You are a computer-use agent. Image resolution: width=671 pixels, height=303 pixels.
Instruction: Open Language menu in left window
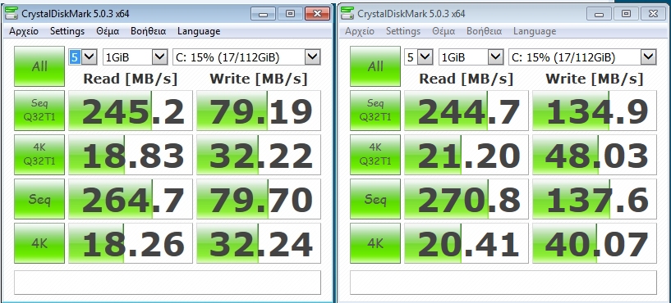click(x=199, y=31)
